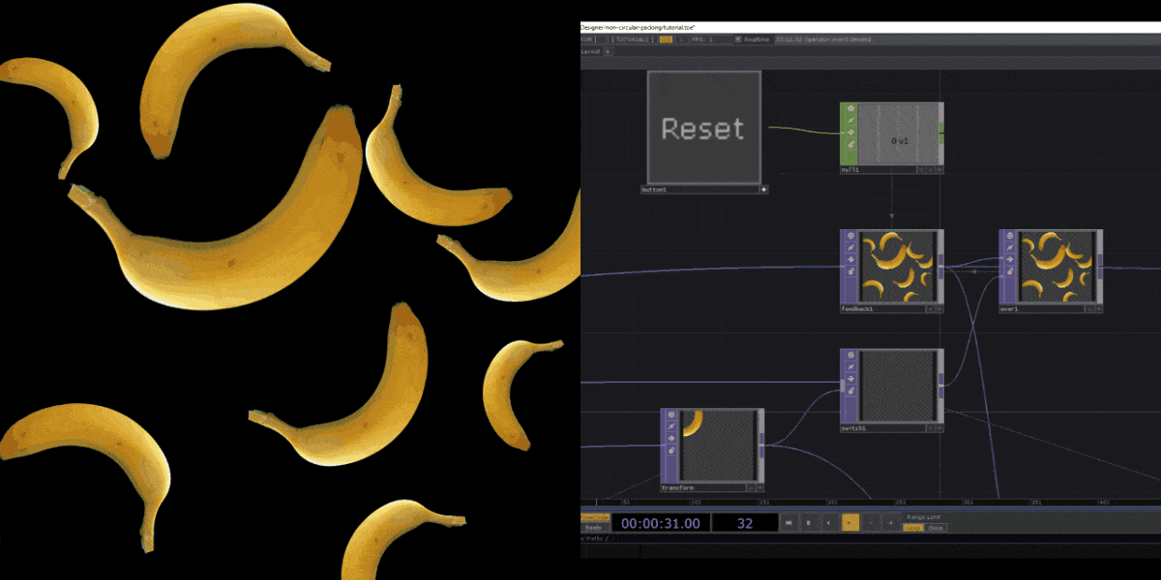
Task: Click the plus to expand button1 parameters
Action: [x=763, y=189]
